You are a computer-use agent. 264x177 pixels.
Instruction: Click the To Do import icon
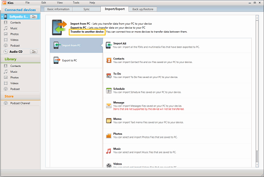click(108, 75)
